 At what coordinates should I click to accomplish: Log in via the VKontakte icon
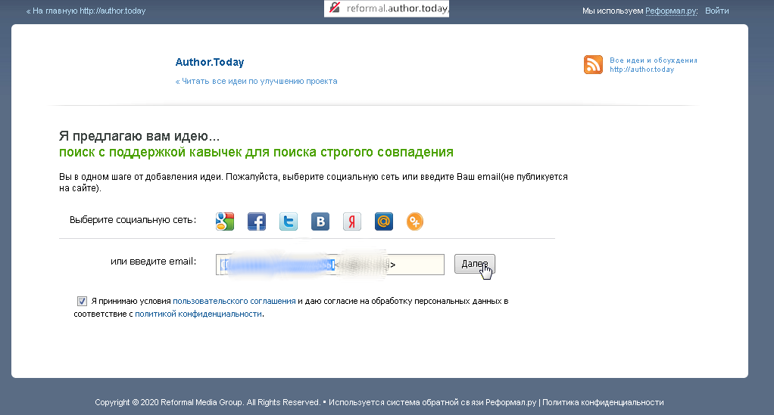pos(320,221)
